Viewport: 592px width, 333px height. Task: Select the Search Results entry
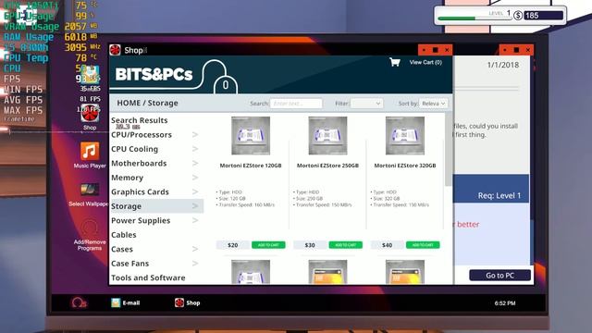pyautogui.click(x=139, y=120)
